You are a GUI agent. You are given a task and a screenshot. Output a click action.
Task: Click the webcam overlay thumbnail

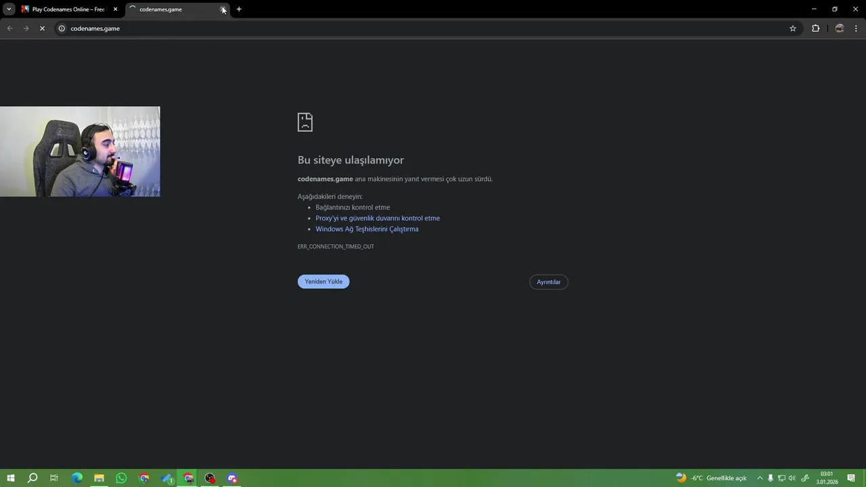tap(80, 152)
